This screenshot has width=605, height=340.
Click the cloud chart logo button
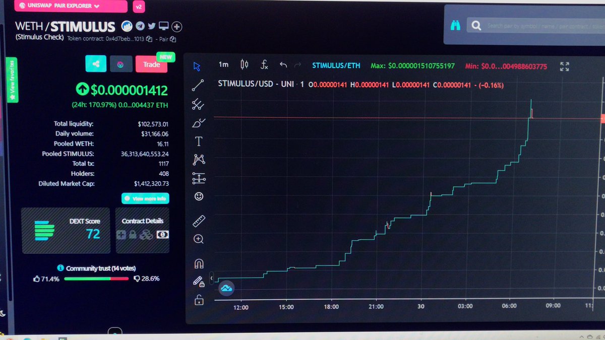(227, 288)
